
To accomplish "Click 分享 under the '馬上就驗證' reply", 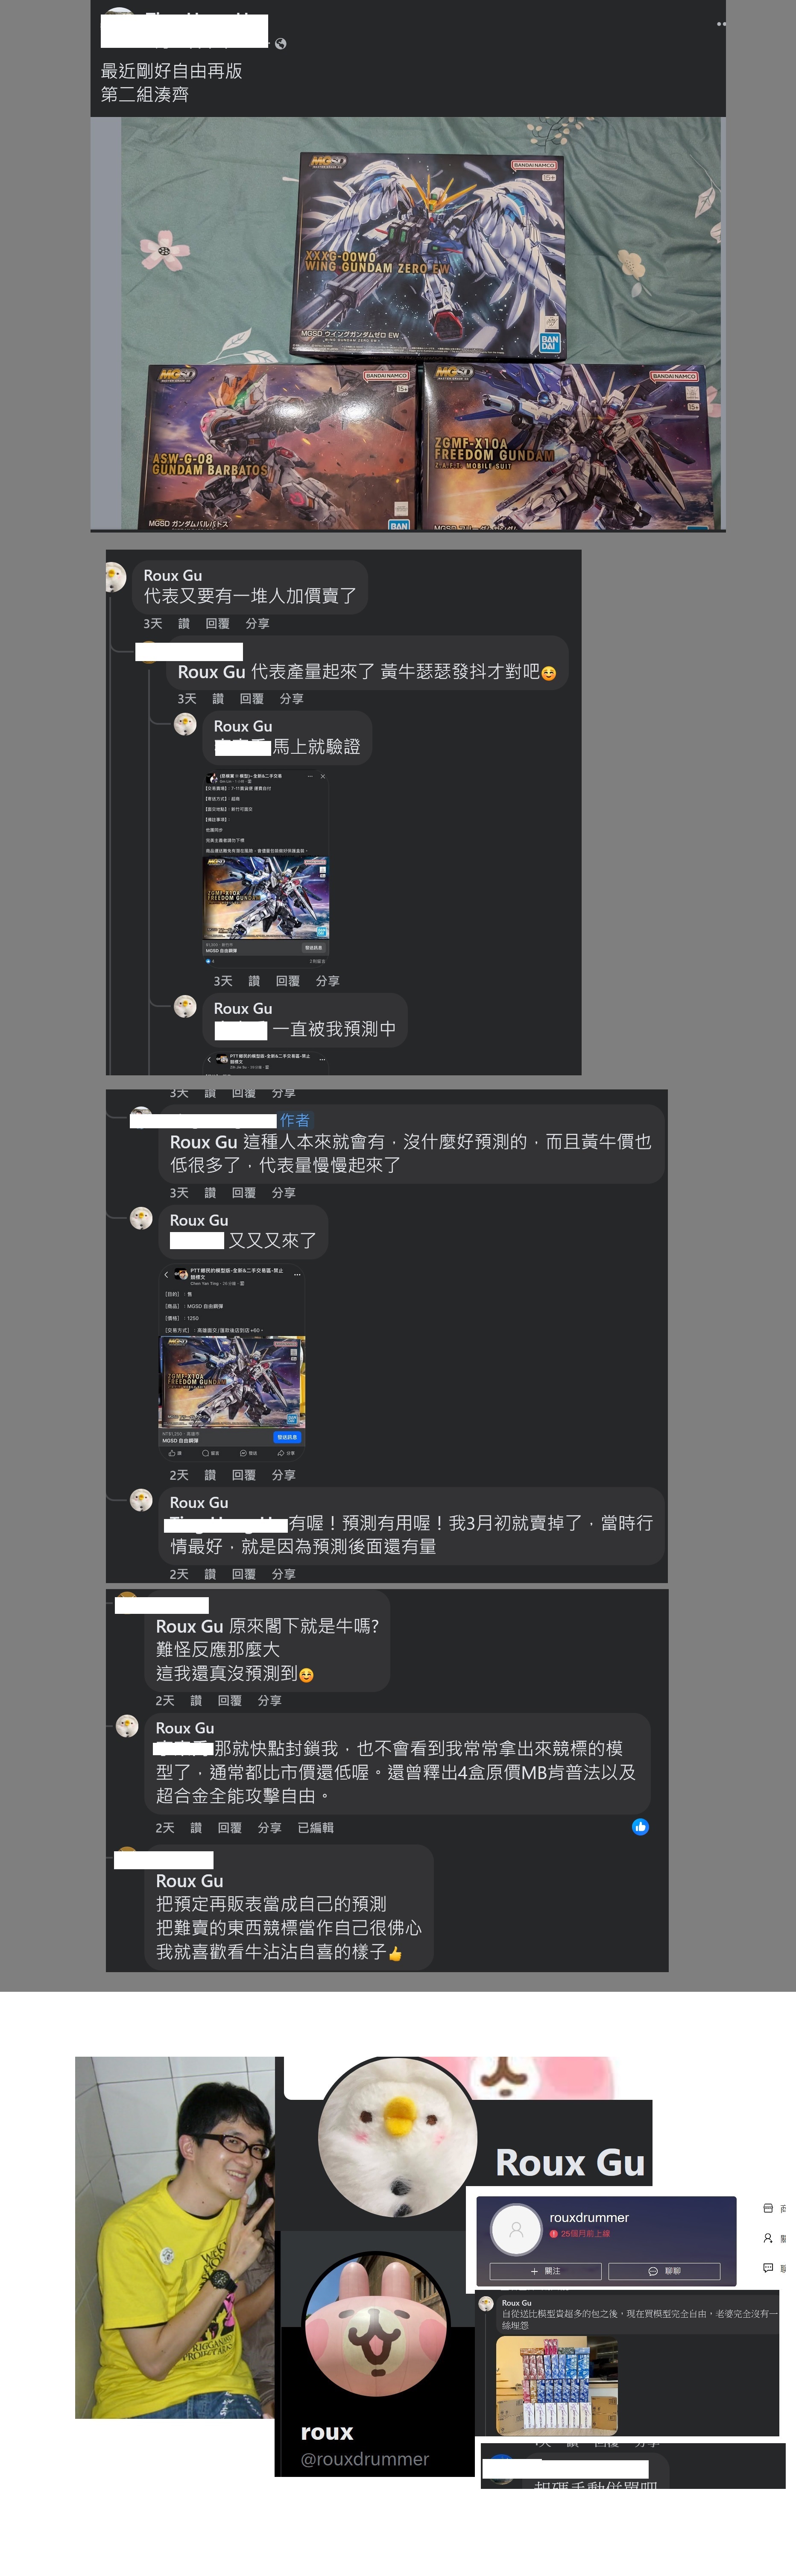I will pos(327,981).
